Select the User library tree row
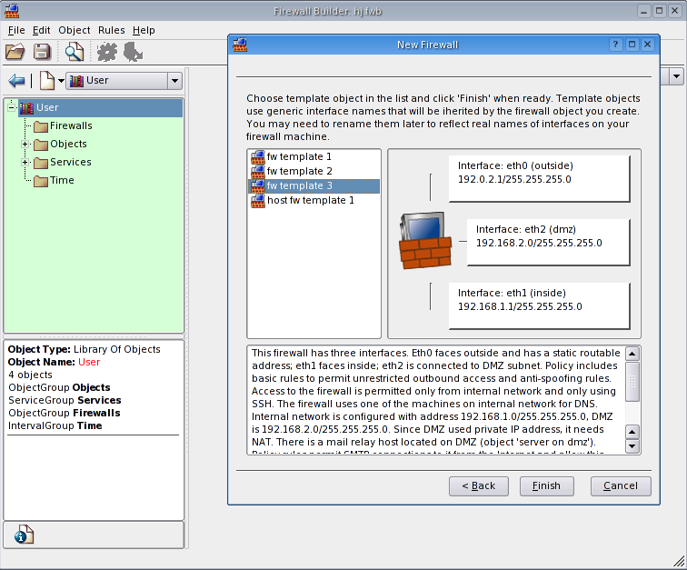 coord(100,107)
